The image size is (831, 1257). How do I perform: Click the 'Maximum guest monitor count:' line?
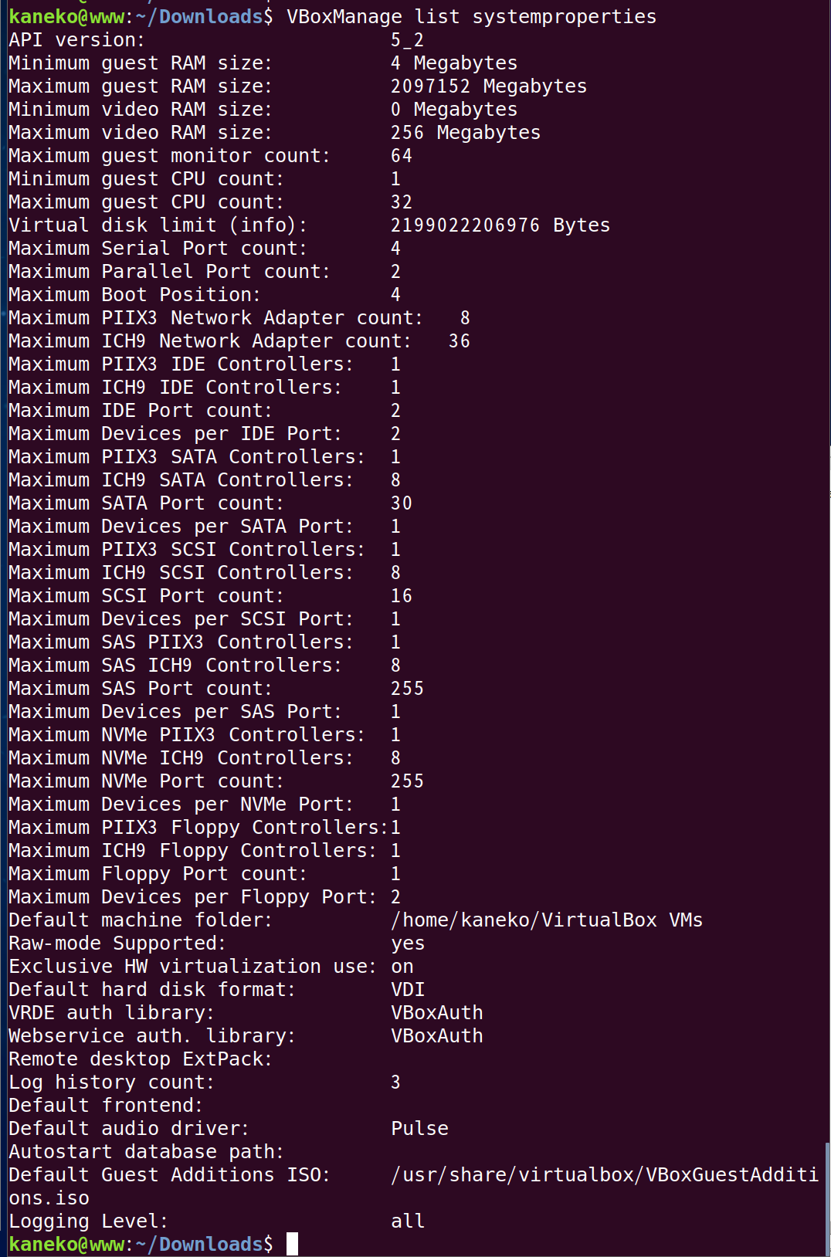[x=211, y=155]
